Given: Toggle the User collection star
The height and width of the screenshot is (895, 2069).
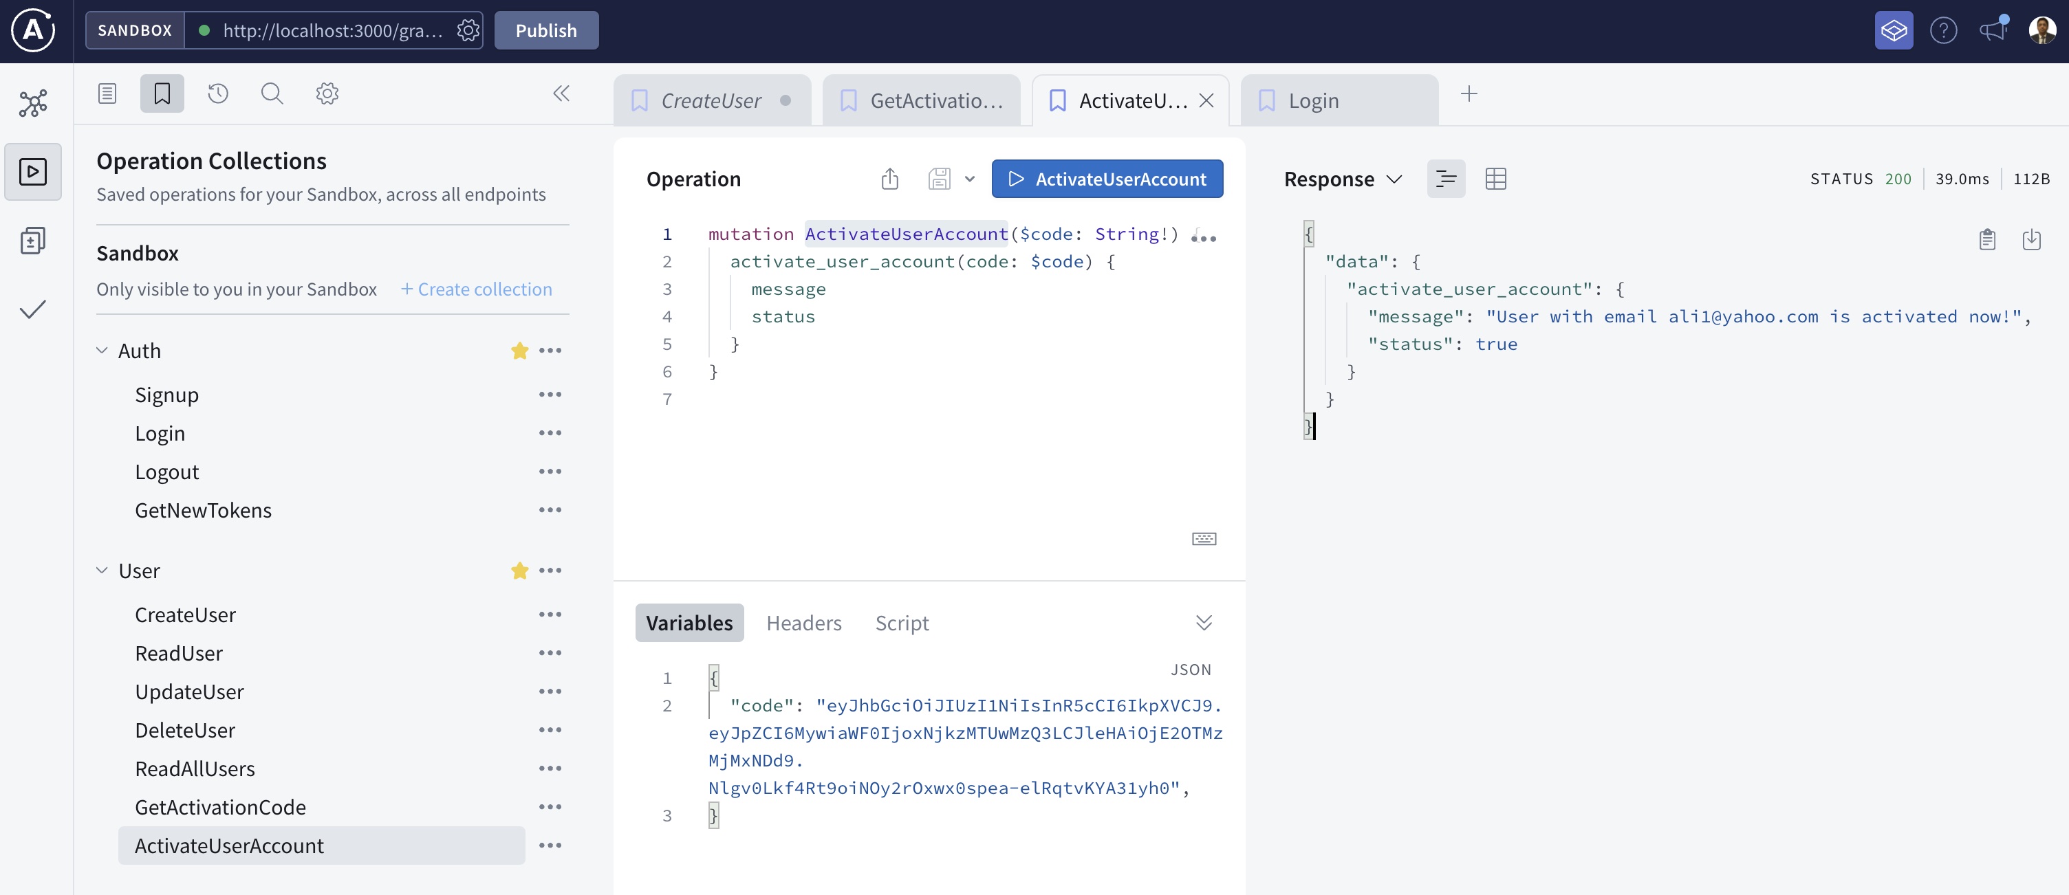Looking at the screenshot, I should click(x=519, y=571).
